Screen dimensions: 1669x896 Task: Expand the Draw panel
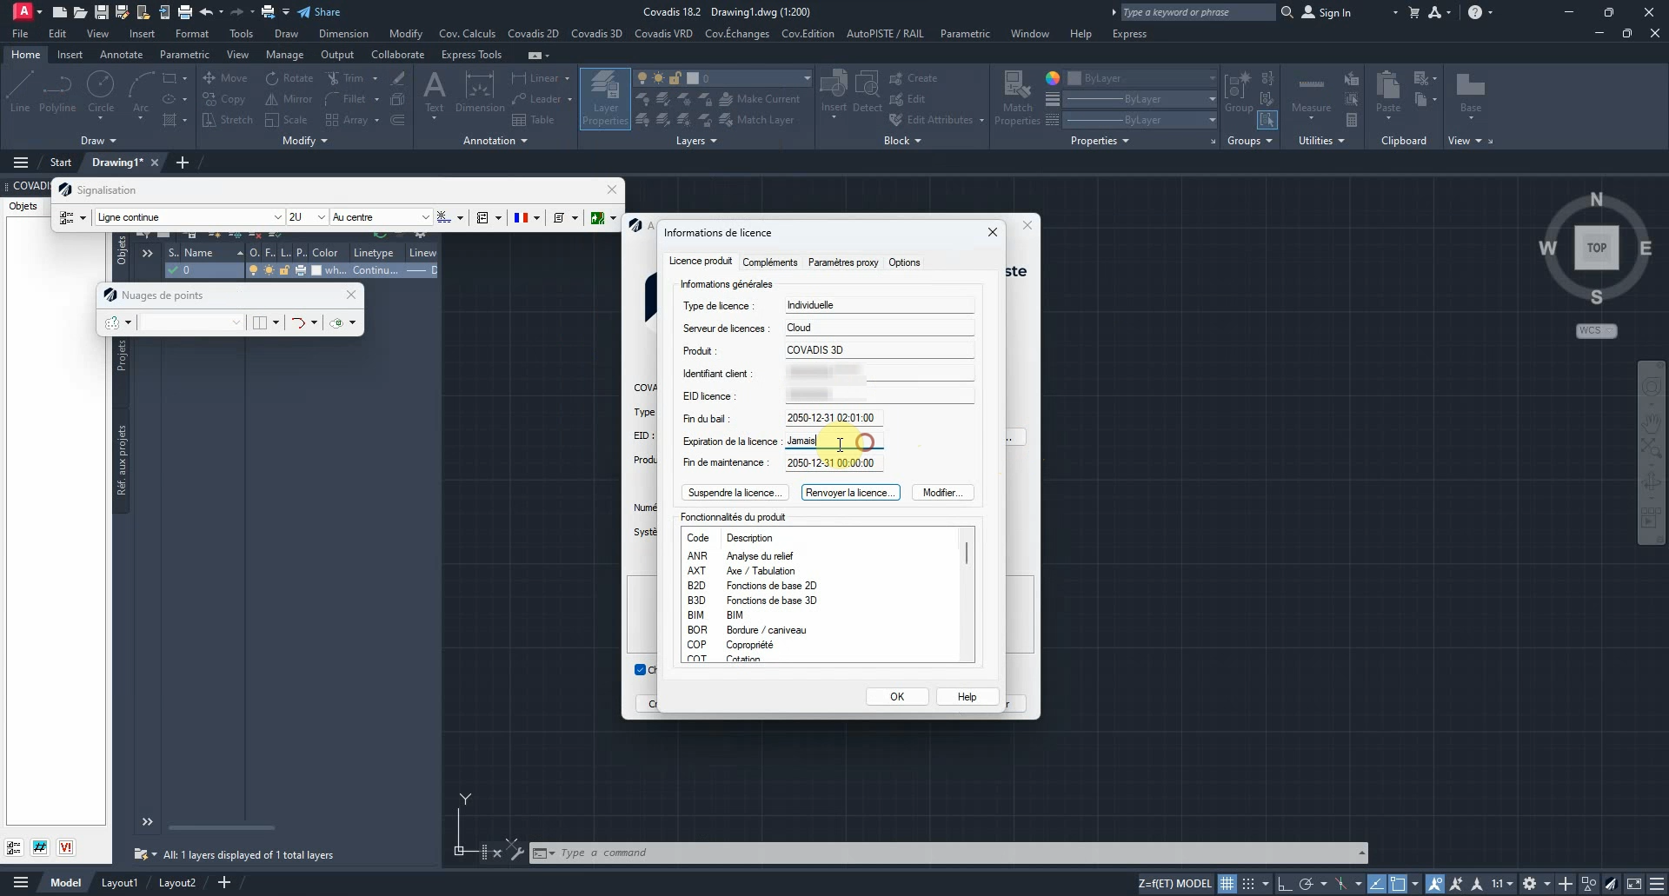pos(98,141)
